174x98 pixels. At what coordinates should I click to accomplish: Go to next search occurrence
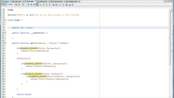pyautogui.click(x=34, y=5)
